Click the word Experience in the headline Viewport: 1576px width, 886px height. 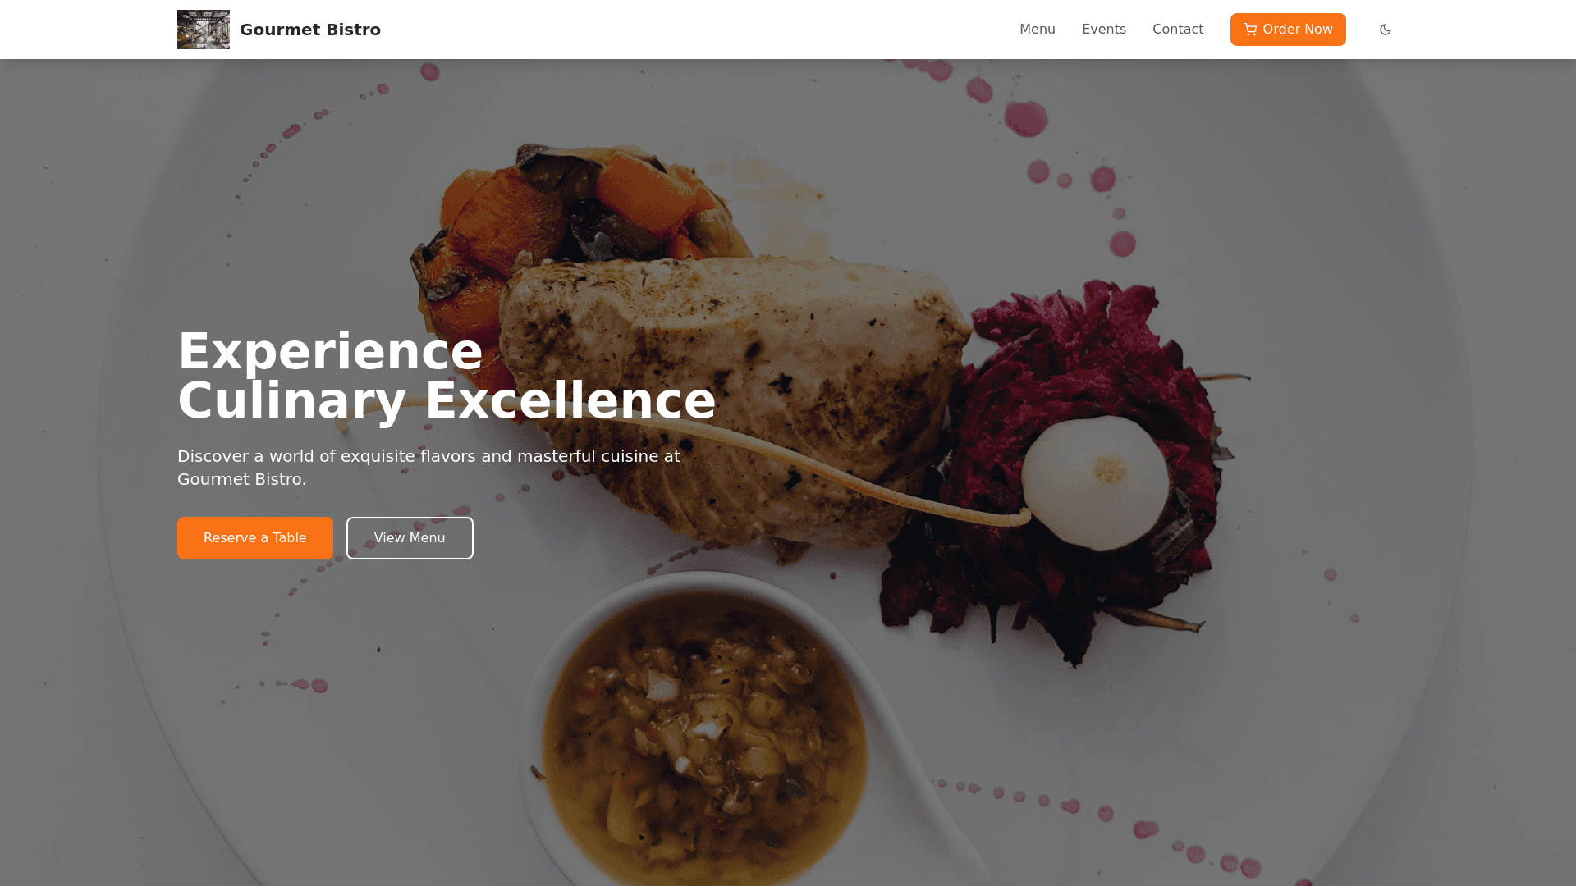[x=330, y=352]
